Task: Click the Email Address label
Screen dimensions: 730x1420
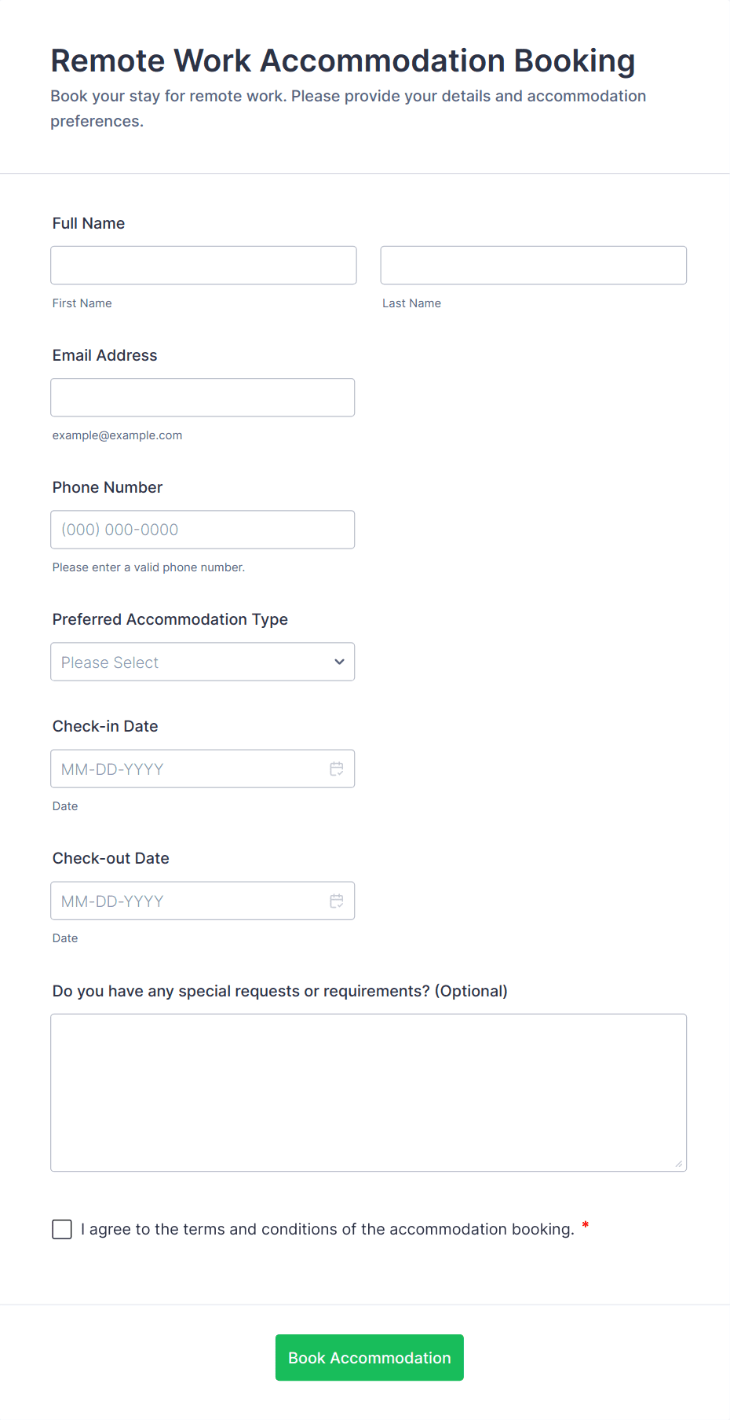Action: (x=104, y=355)
